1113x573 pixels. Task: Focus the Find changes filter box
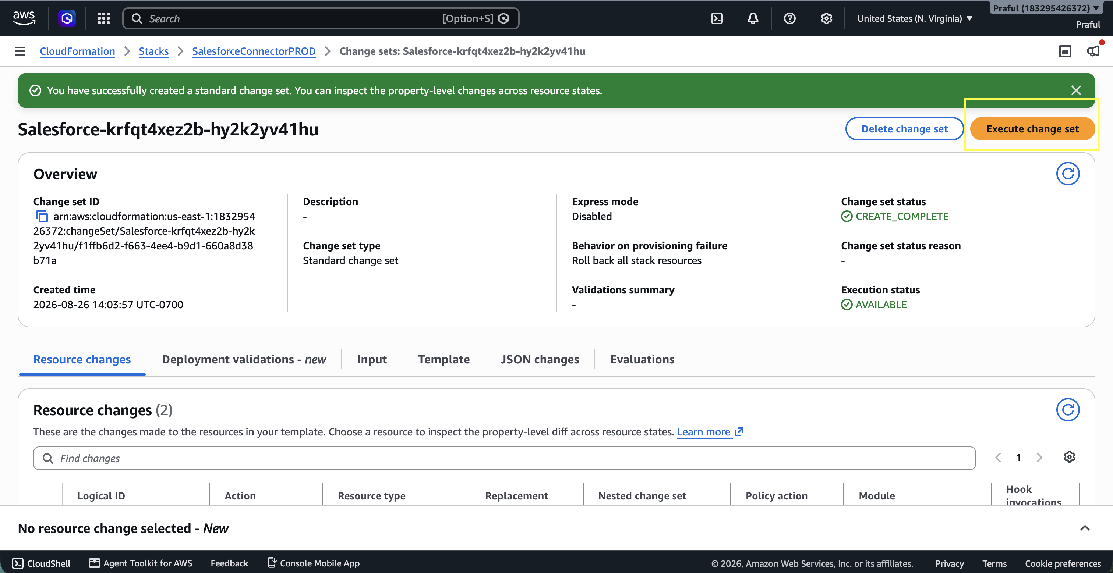coord(504,458)
